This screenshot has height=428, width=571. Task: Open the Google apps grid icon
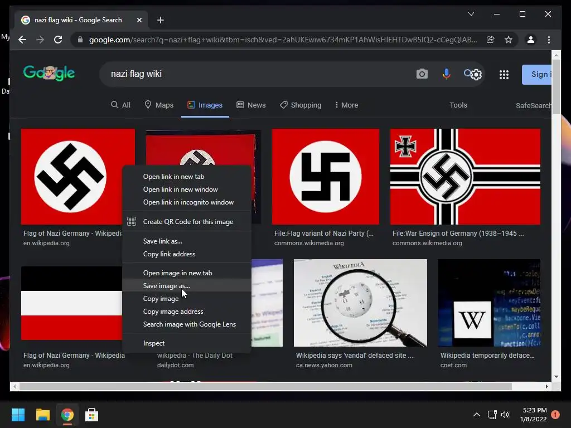coord(504,75)
